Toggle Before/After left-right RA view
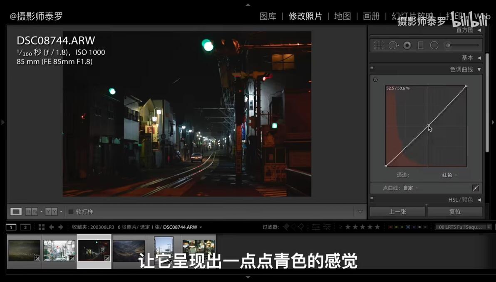 31,211
